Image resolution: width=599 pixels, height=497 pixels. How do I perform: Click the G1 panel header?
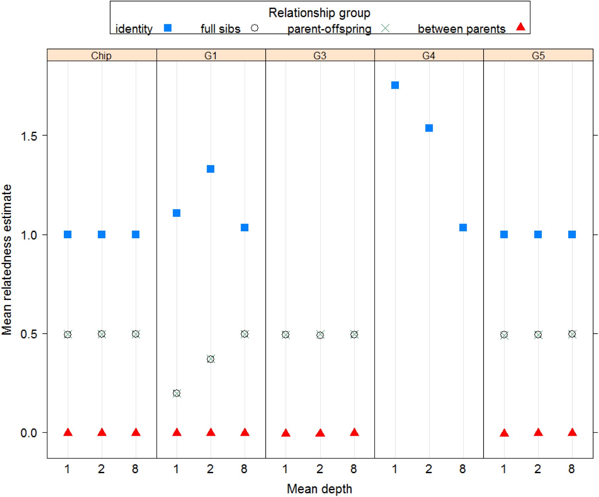point(211,55)
